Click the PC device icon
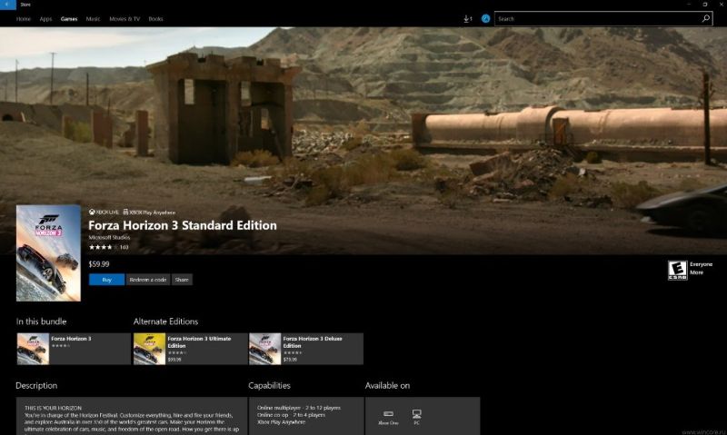The width and height of the screenshot is (727, 435). (417, 417)
